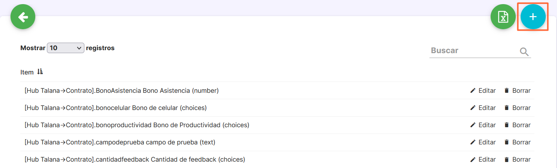Viewport: 557px width, 168px height.
Task: Click the pencil icon for BonoAsistencia row
Action: pyautogui.click(x=473, y=91)
